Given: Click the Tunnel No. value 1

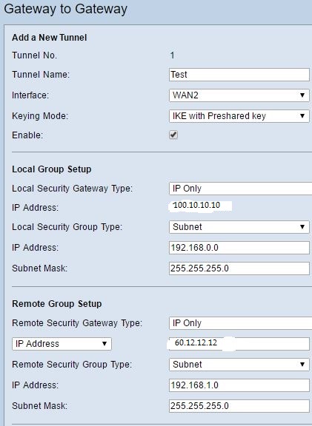Looking at the screenshot, I should (172, 55).
